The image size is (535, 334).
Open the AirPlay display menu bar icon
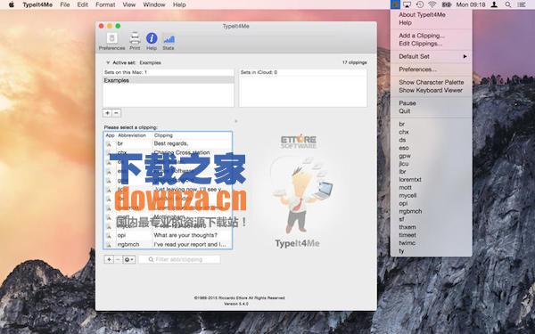pos(407,4)
